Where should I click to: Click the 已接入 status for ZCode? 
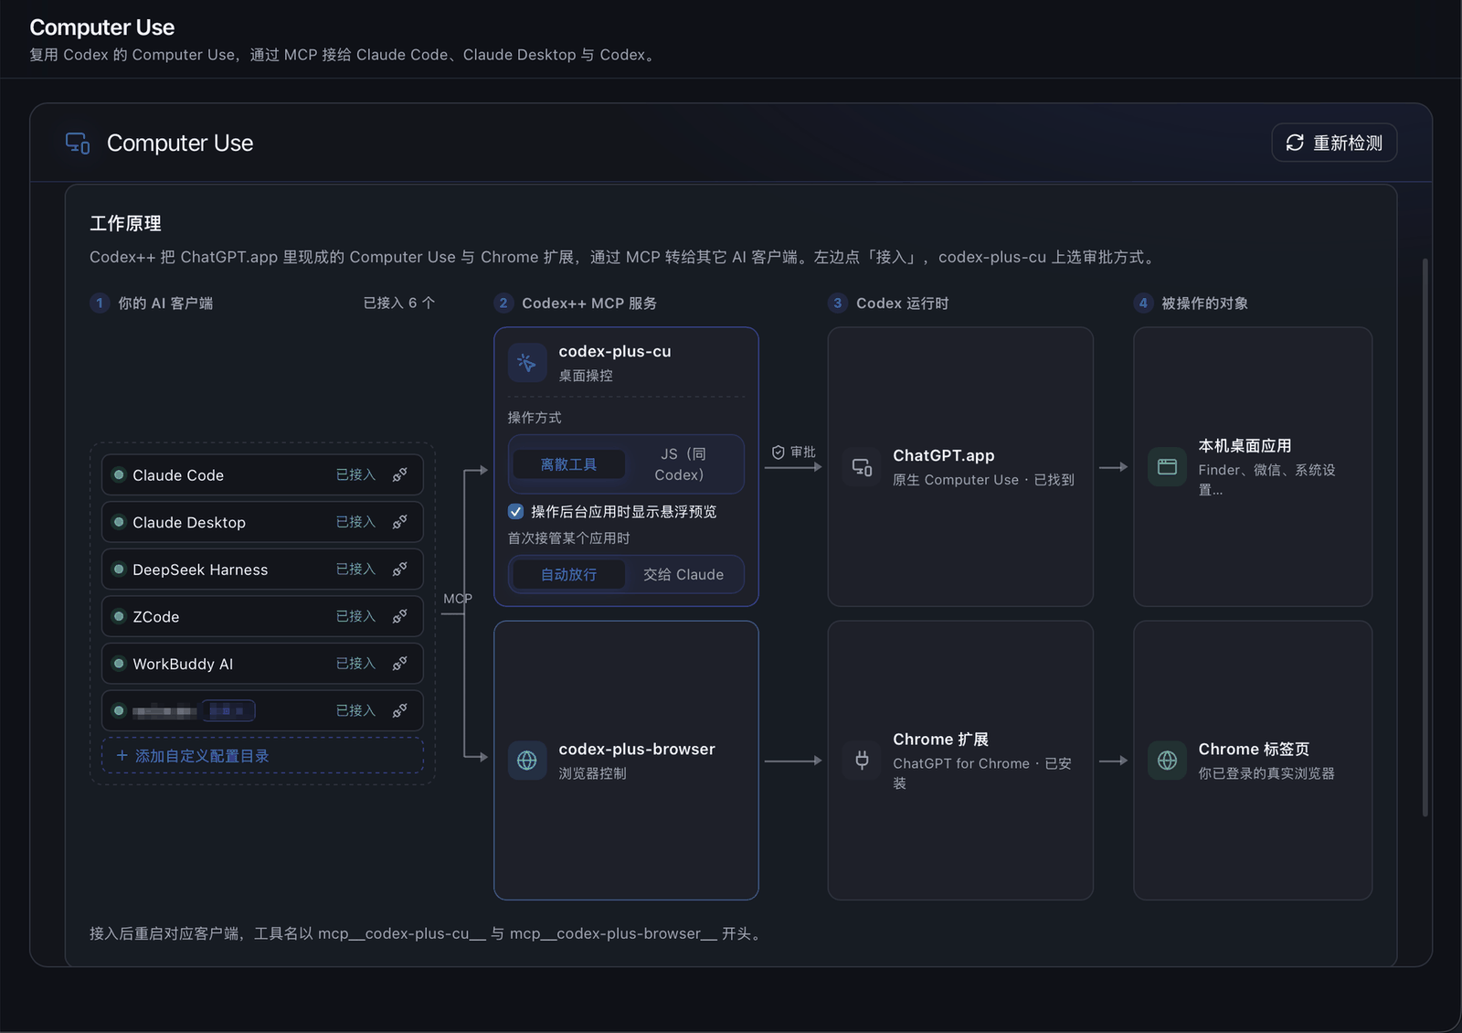pos(355,617)
